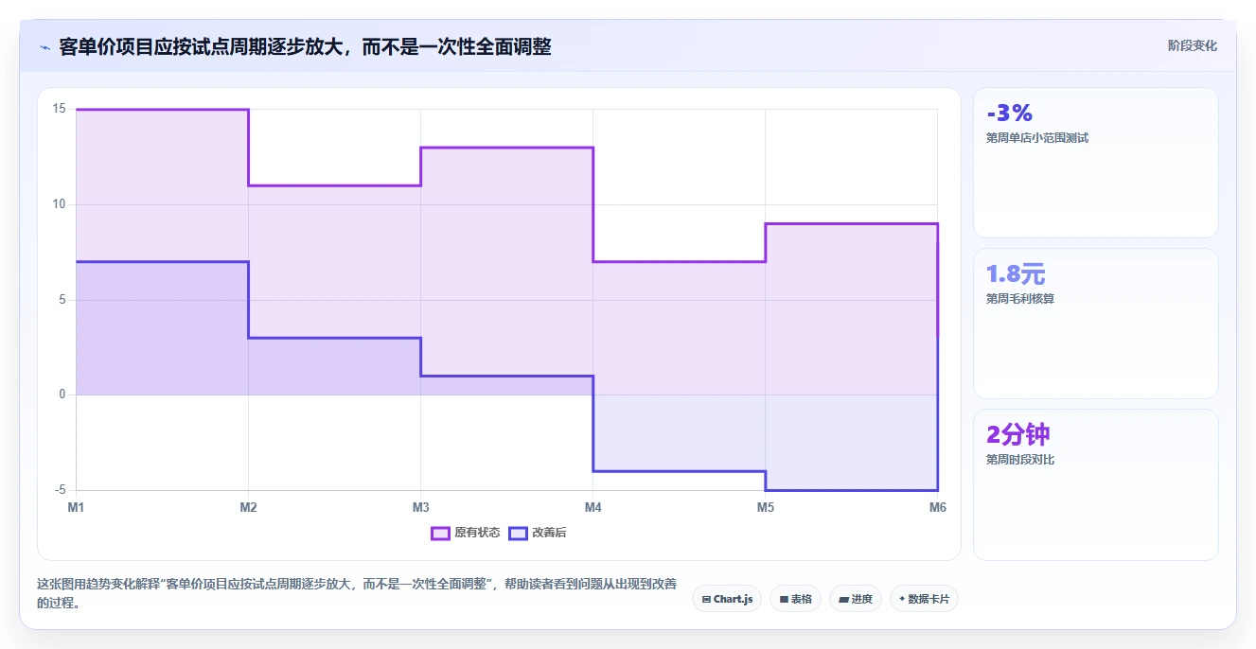Click the description paragraph below the chart
The height and width of the screenshot is (649, 1256).
point(357,593)
